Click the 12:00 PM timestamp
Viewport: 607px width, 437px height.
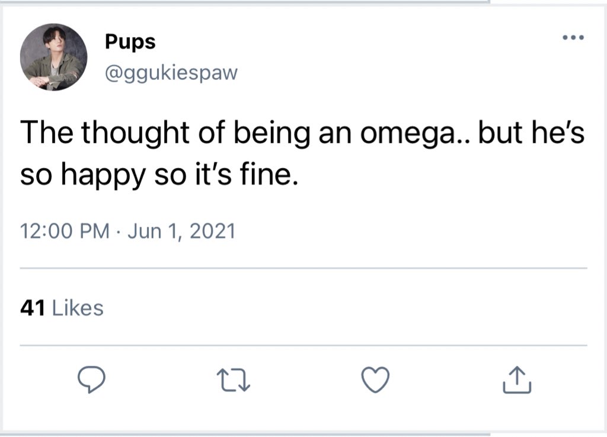coord(65,230)
